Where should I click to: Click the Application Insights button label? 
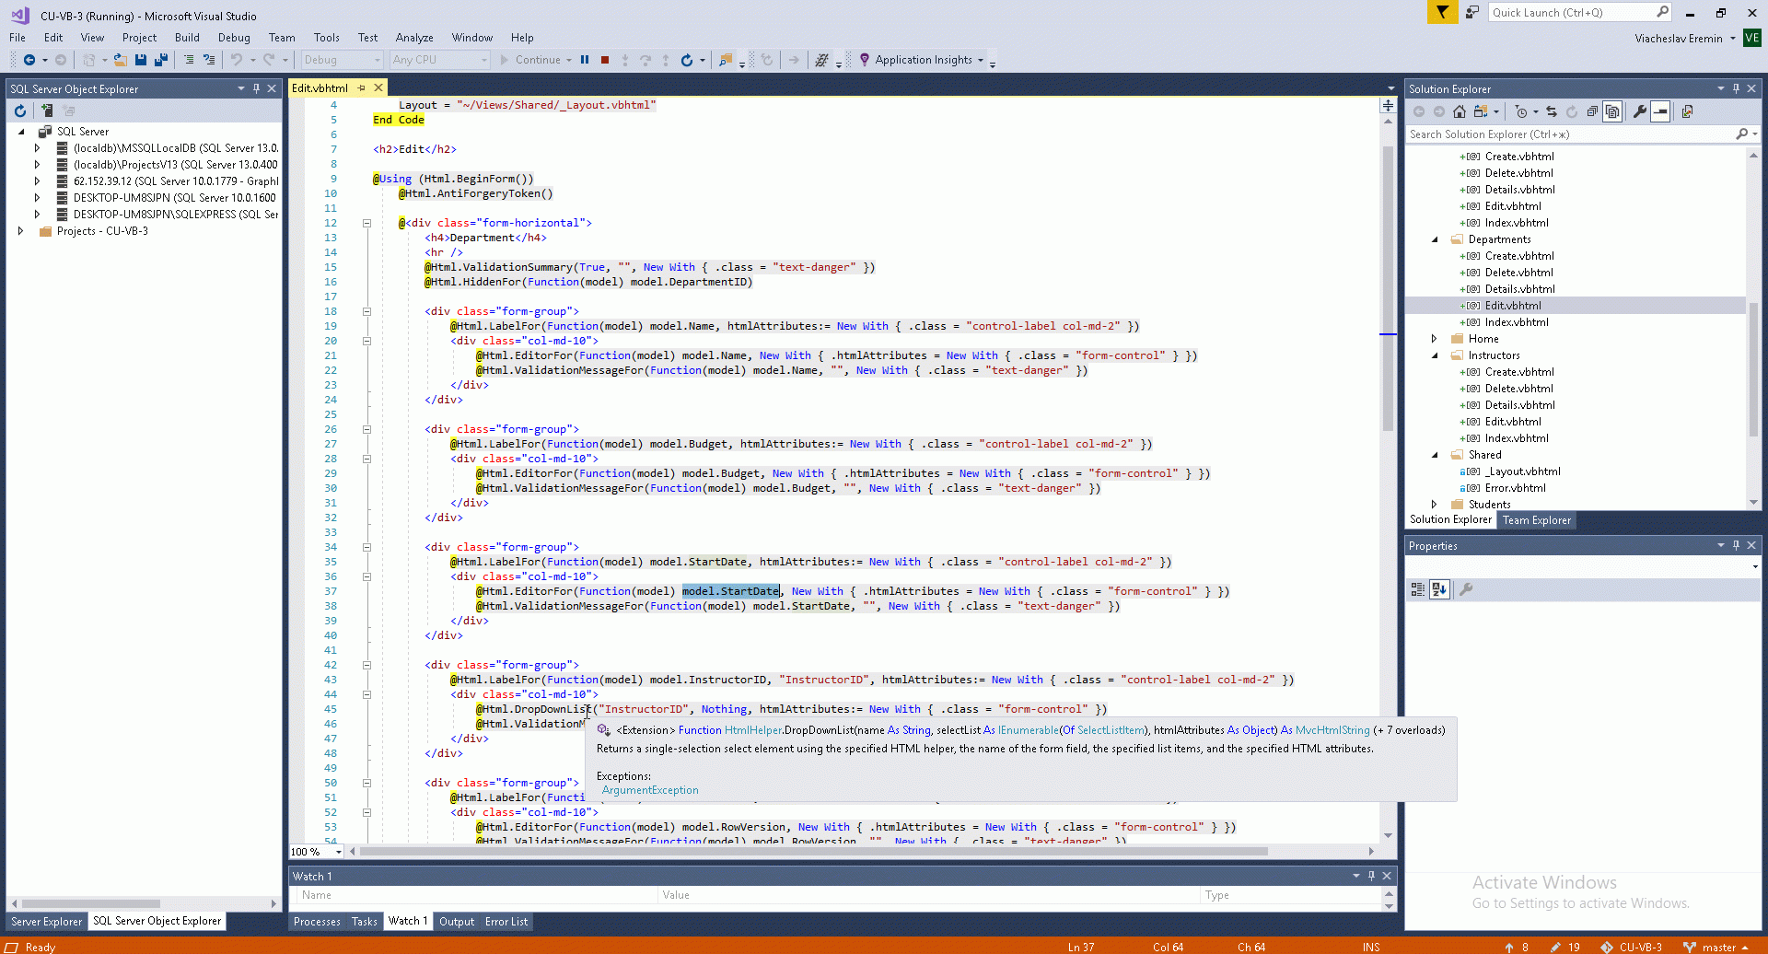pos(924,60)
